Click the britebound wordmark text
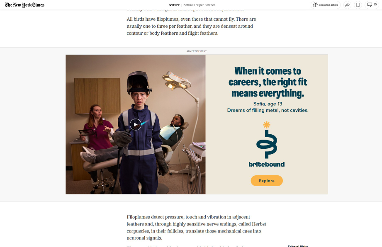382x247 pixels. (x=267, y=164)
